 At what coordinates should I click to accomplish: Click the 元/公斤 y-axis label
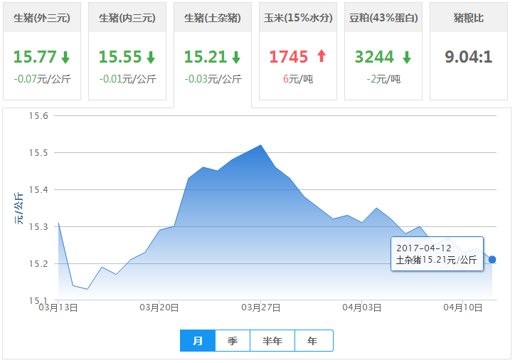coord(19,209)
